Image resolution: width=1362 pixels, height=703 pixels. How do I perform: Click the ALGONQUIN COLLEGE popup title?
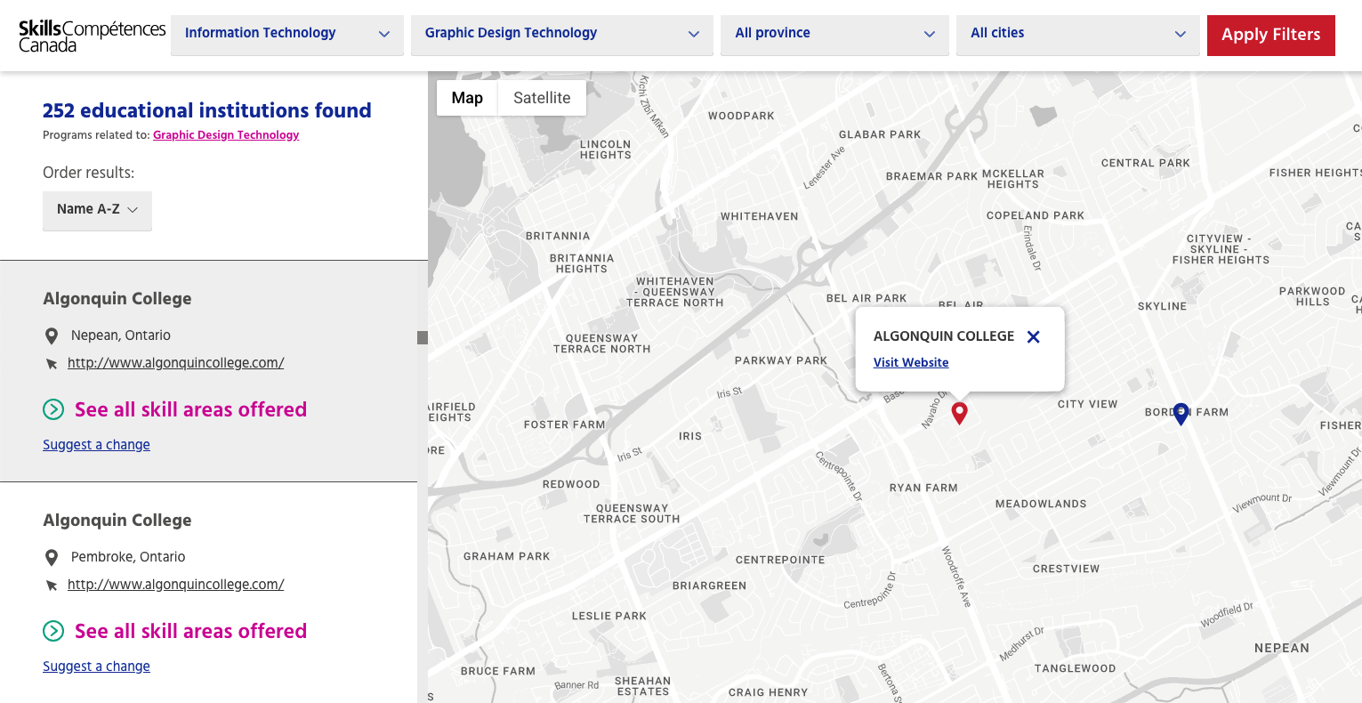[944, 336]
